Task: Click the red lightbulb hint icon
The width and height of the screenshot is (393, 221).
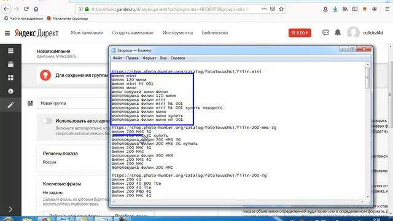Action: point(45,75)
